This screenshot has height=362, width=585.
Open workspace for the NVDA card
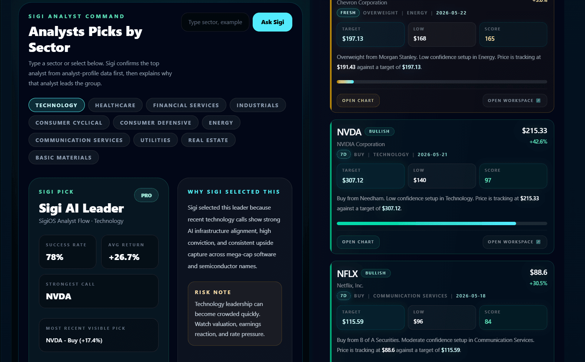point(515,242)
